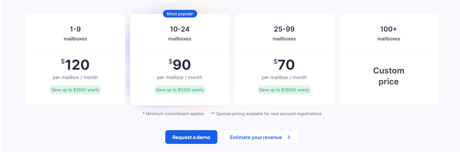Click the Minimum commitment applies footnote
Viewport: 460px width, 152px height.
click(173, 114)
